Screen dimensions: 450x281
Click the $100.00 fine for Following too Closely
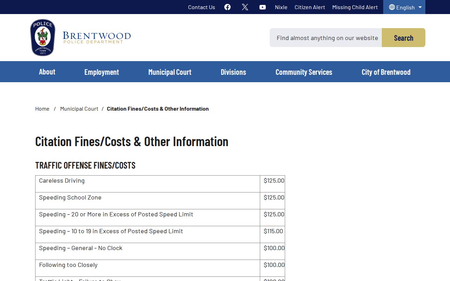274,265
